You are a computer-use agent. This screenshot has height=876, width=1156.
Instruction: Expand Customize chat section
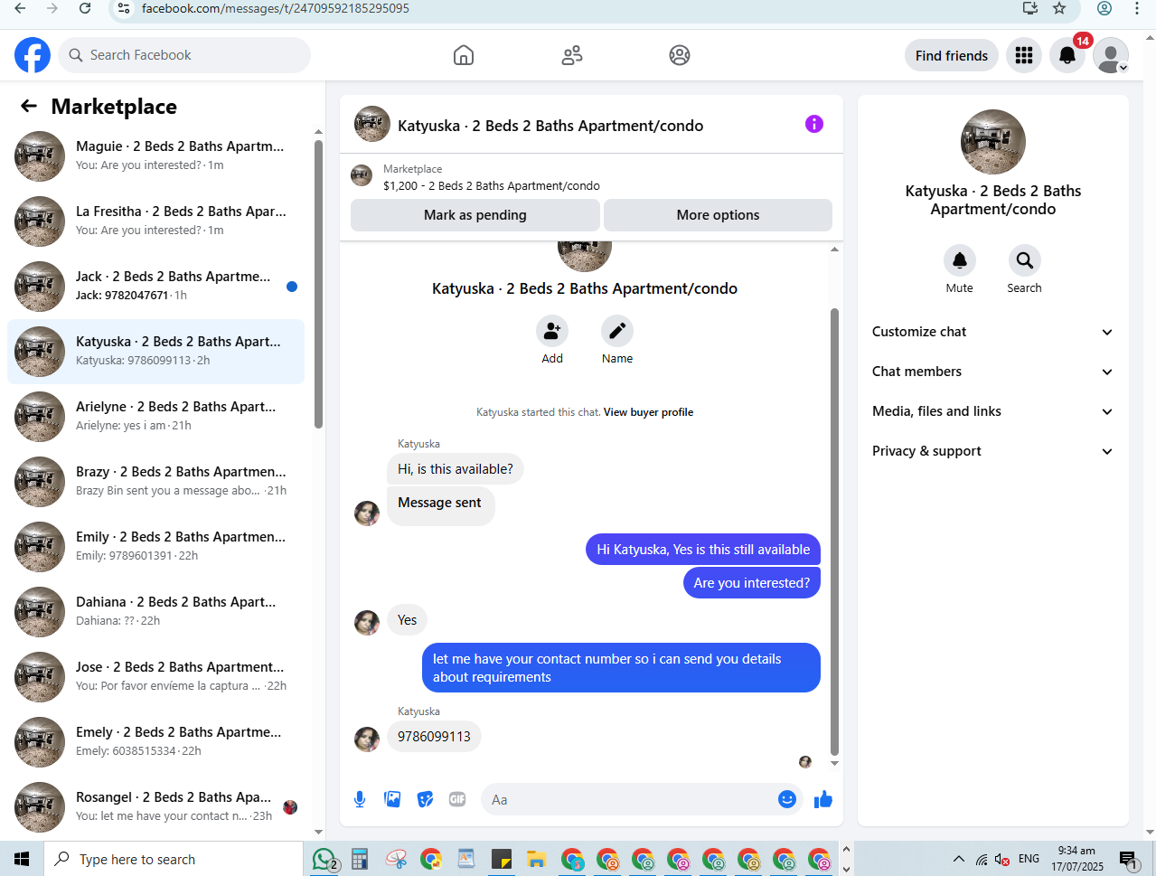point(992,332)
